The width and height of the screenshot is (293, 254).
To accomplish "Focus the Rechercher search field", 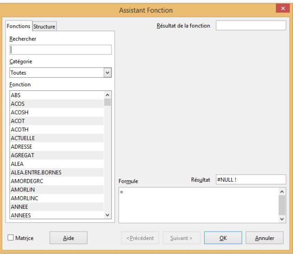I will (60, 50).
